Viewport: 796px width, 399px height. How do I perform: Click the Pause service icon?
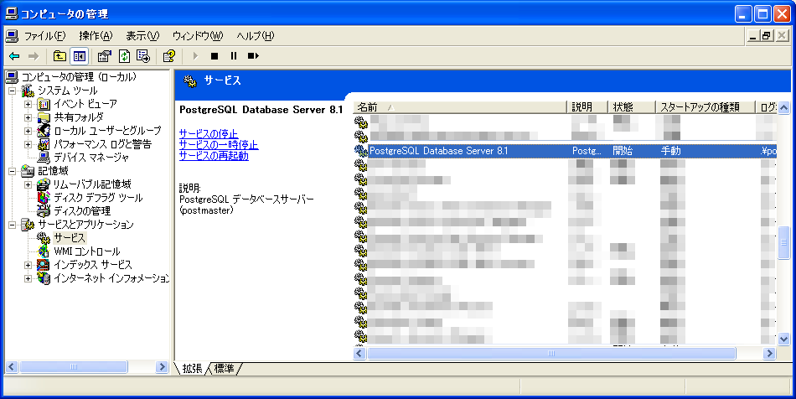[234, 56]
